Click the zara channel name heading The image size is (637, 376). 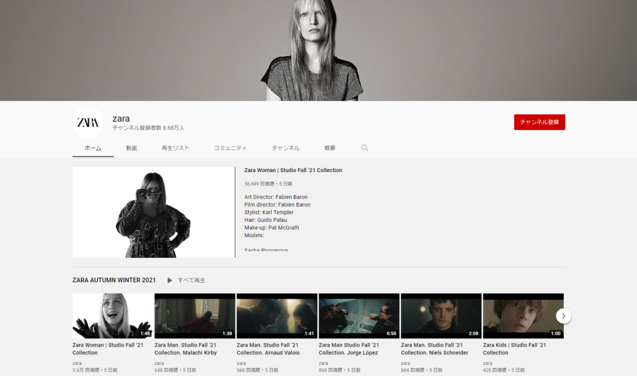121,119
